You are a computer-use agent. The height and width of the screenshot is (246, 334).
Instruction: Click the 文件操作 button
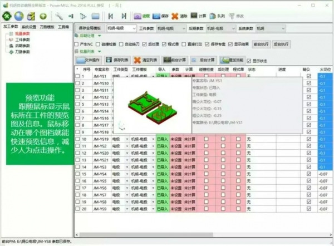tap(89, 60)
